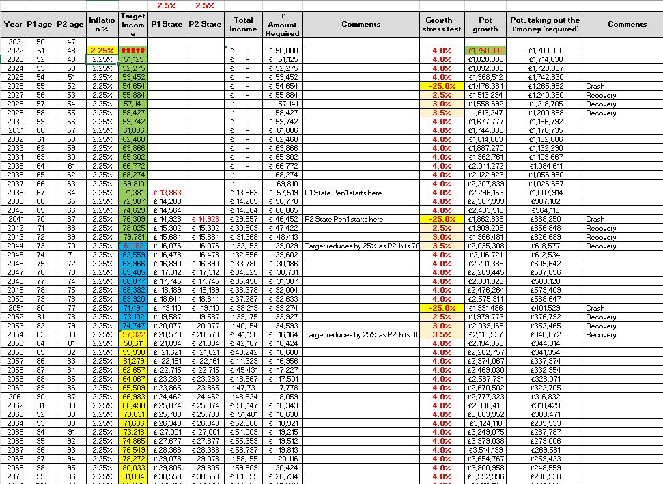This screenshot has height=484, width=663.
Task: Select the "£1,931,486" pot growth cell
Action: click(485, 308)
